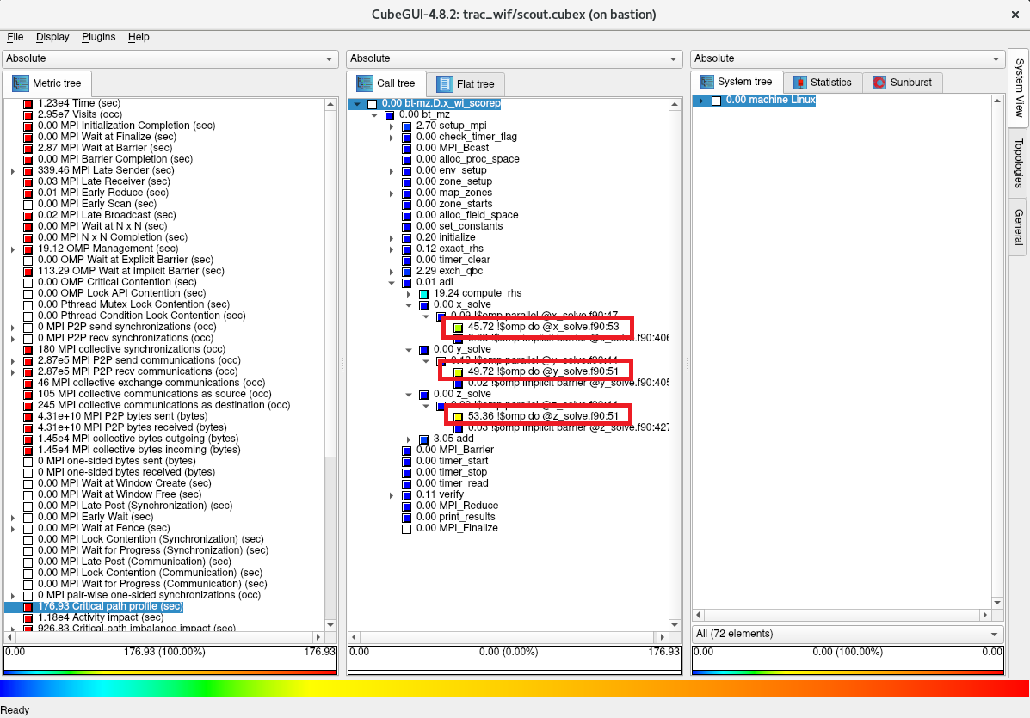This screenshot has width=1030, height=718.
Task: Open the Plugins menu
Action: 99,37
